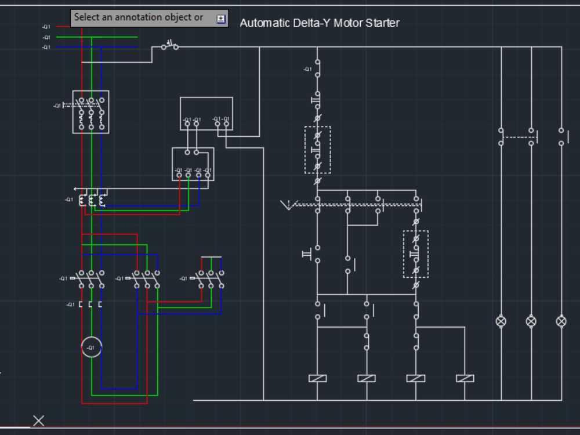Select the main contactor above the motor
The height and width of the screenshot is (435, 580).
88,280
